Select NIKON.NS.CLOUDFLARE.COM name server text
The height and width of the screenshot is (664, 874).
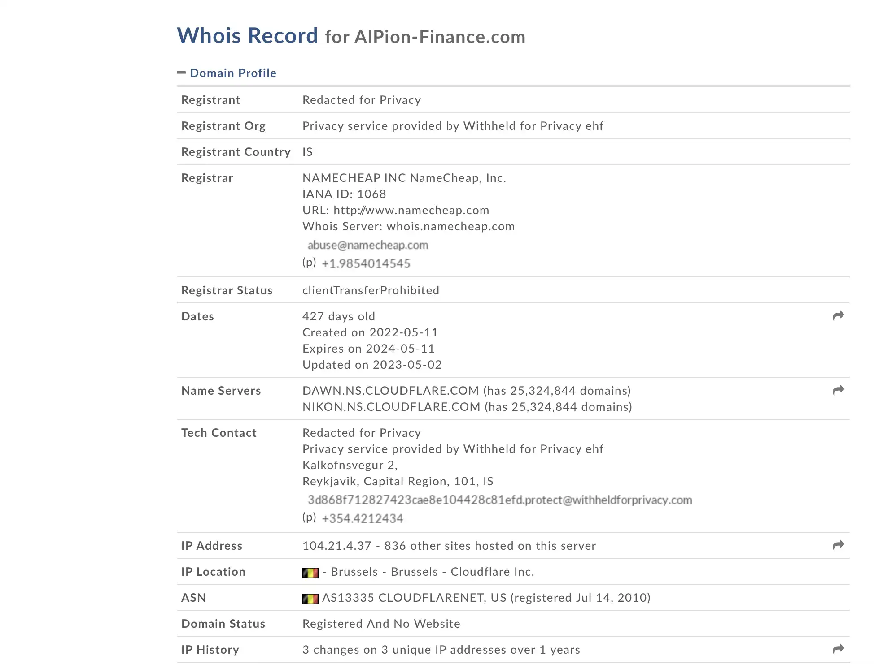[392, 407]
